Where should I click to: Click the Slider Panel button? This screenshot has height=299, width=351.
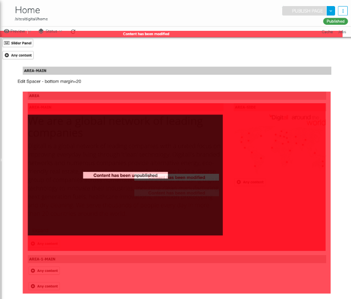pyautogui.click(x=18, y=43)
